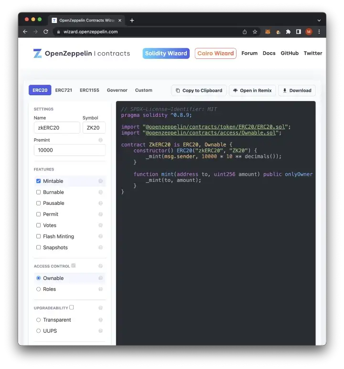Open the Governor contract tab
Screen dimensions: 344x369
click(x=117, y=90)
